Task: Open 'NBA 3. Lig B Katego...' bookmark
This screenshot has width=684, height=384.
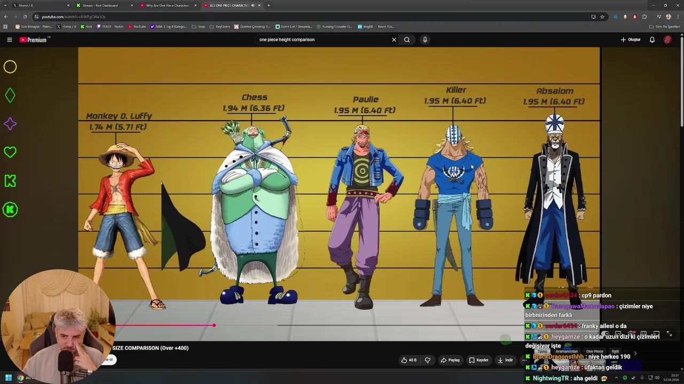Action: (168, 26)
